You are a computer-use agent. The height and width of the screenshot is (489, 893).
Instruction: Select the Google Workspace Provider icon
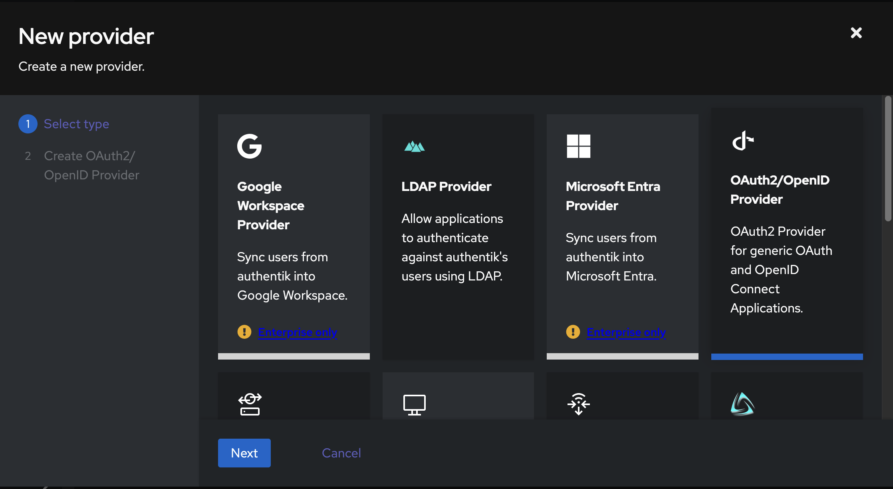[250, 146]
